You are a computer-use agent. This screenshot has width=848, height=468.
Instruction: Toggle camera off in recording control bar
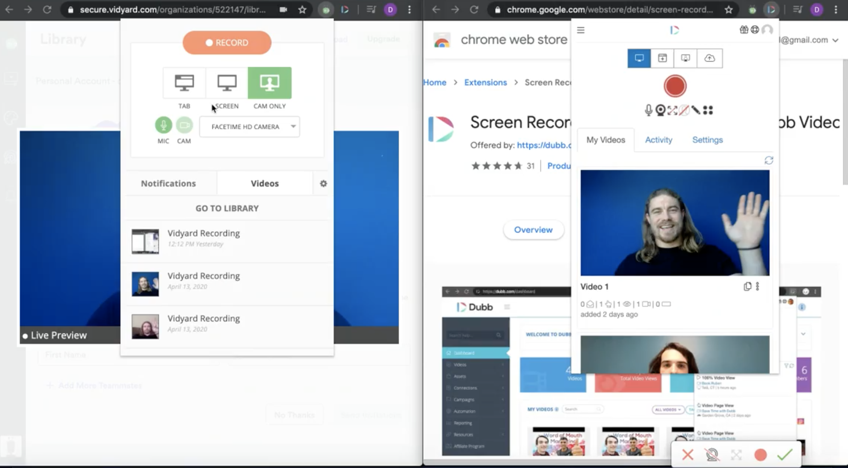712,454
